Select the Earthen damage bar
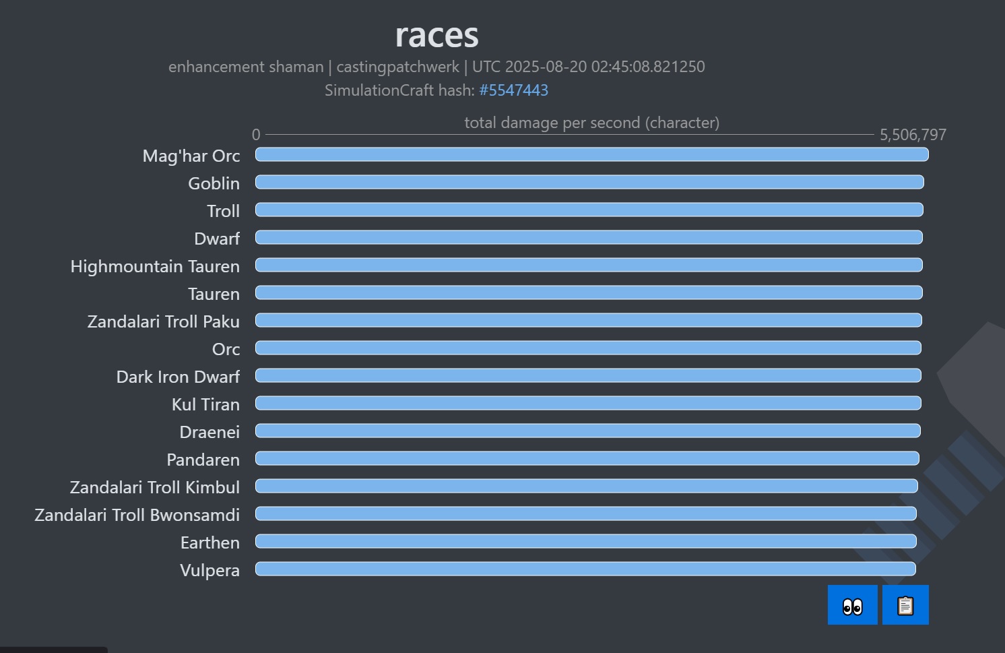Viewport: 1005px width, 653px height. [586, 542]
